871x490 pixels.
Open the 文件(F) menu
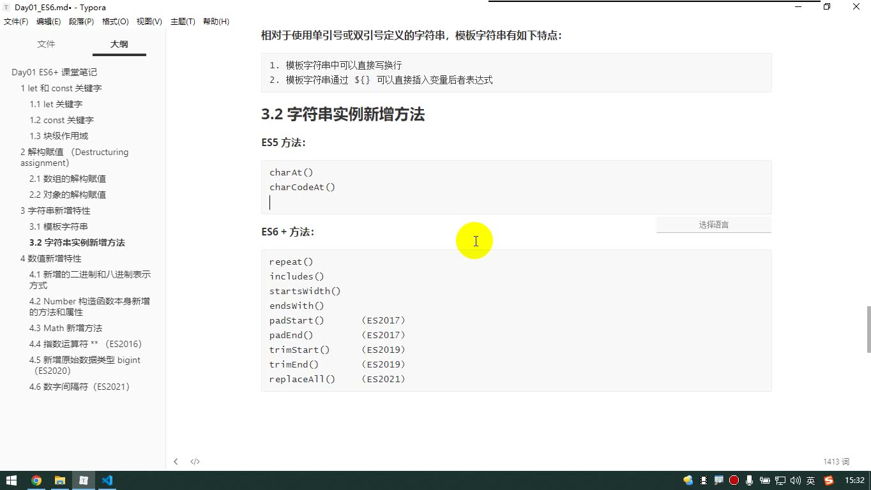(16, 22)
